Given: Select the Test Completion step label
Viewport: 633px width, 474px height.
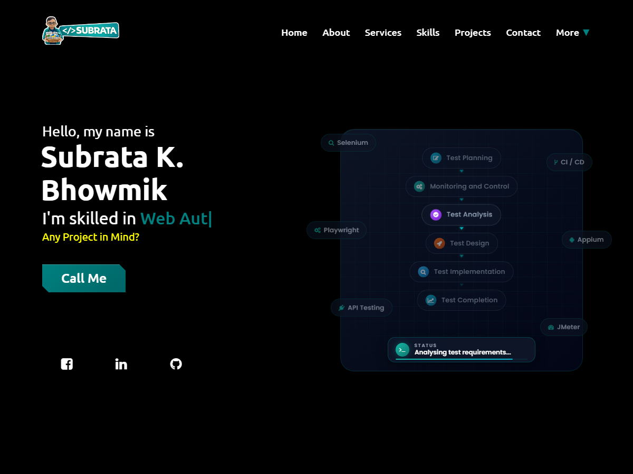Looking at the screenshot, I should [x=469, y=300].
